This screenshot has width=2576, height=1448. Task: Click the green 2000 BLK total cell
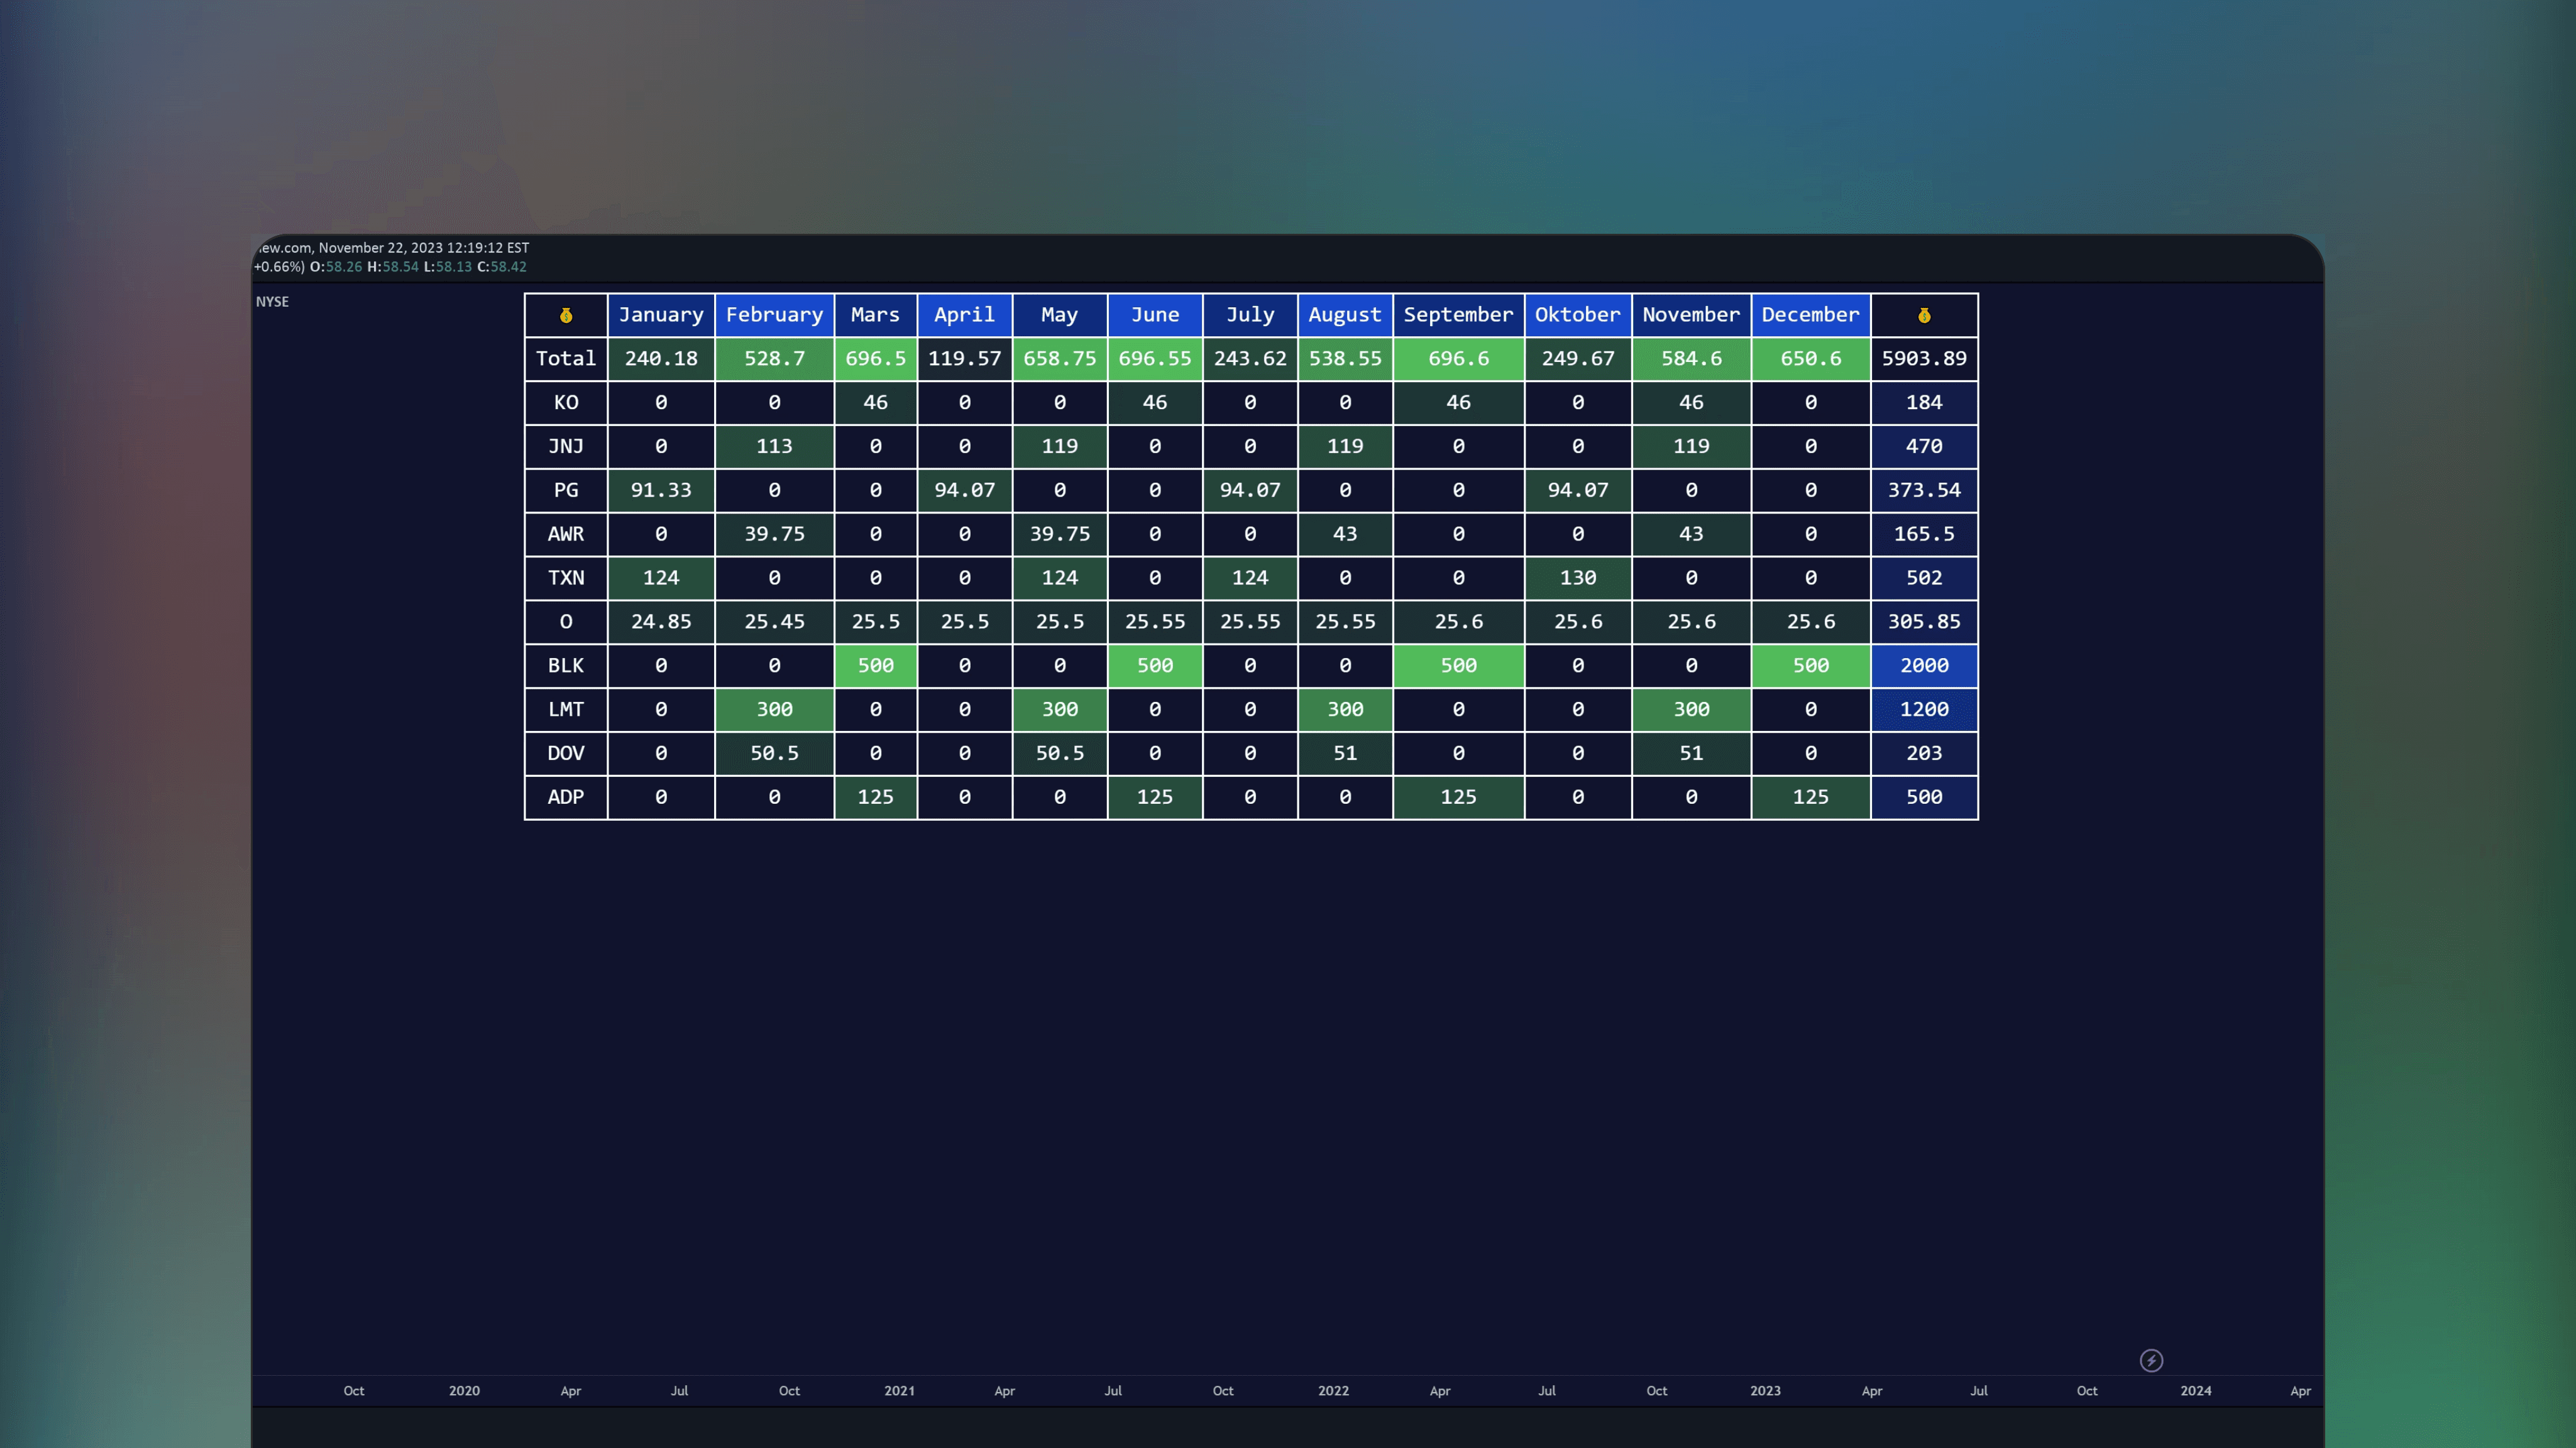1922,665
